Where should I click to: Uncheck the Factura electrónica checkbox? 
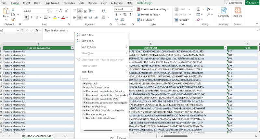(84, 107)
